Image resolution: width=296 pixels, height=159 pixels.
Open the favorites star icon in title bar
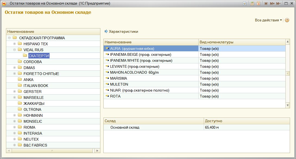pyautogui.click(x=245, y=4)
